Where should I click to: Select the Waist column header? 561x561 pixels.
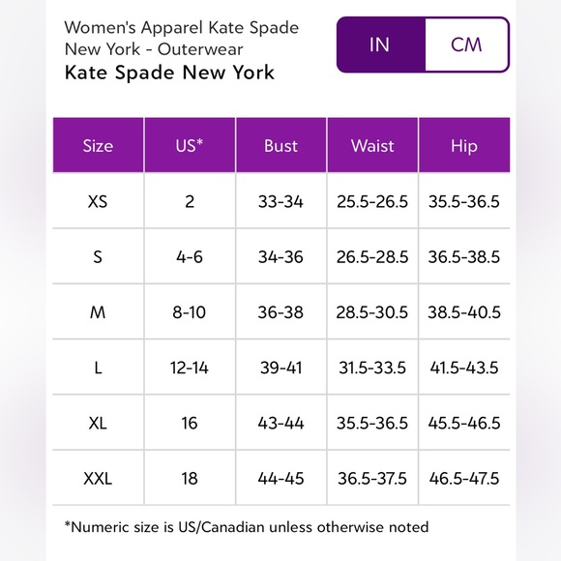click(372, 145)
